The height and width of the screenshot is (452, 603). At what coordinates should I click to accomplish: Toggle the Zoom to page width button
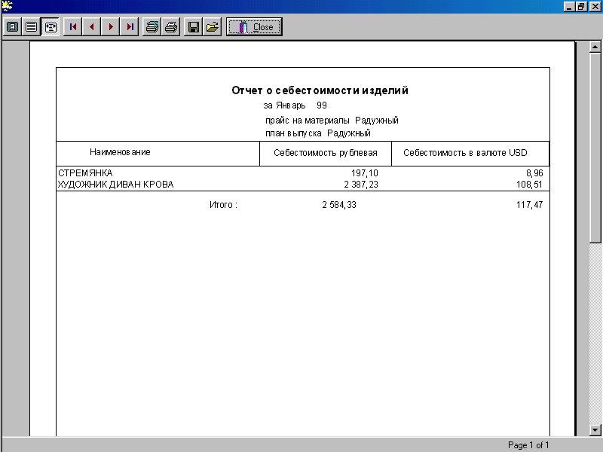51,27
